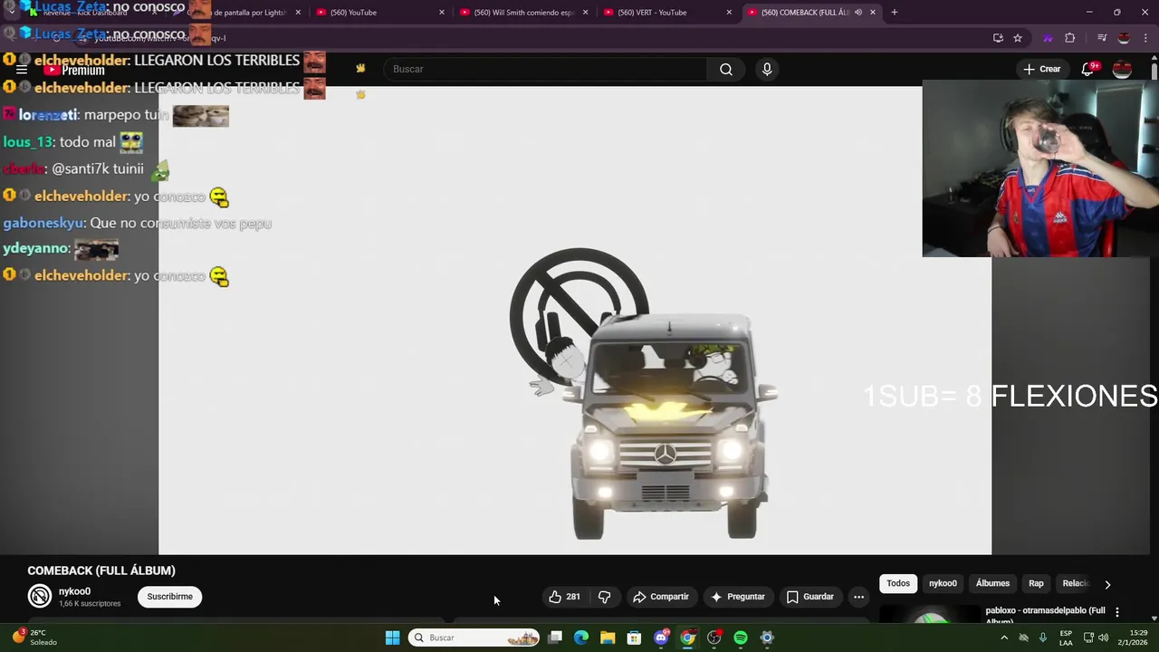Open OBS Studio from taskbar
Viewport: 1159px width, 652px height.
tap(714, 638)
